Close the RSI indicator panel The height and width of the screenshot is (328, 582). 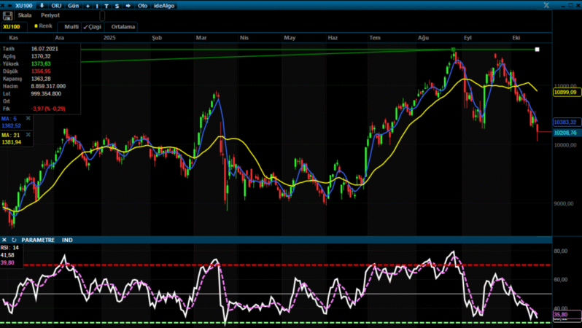pos(4,240)
